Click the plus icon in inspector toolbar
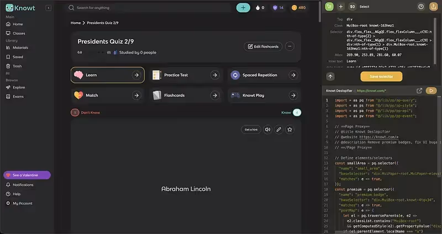This screenshot has height=234, width=442. pyautogui.click(x=341, y=7)
